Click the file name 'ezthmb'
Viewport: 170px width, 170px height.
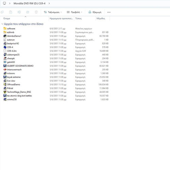[x=11, y=32]
